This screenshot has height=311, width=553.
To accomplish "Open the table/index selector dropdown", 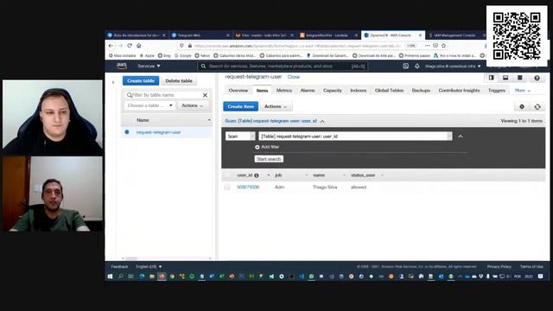I will (x=355, y=136).
